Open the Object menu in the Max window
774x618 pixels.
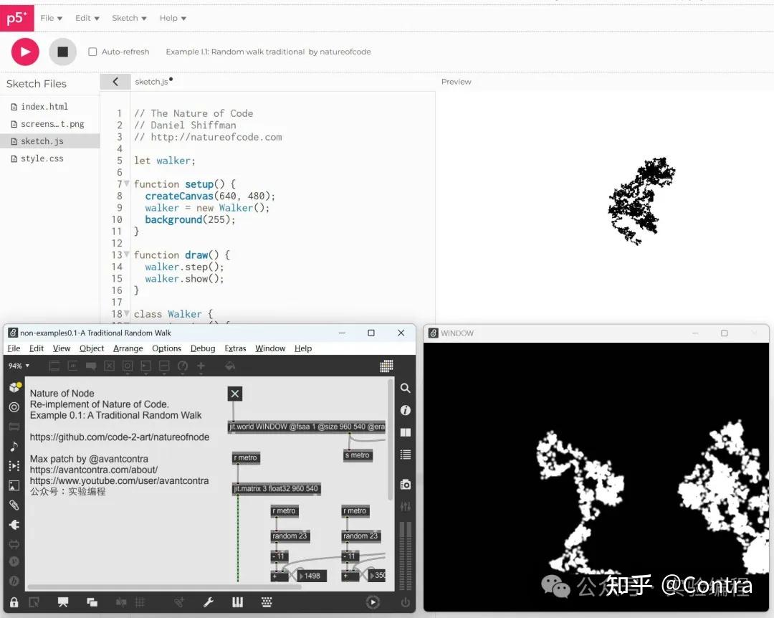91,348
